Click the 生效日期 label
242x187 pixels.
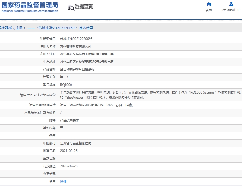pyautogui.click(x=49, y=158)
